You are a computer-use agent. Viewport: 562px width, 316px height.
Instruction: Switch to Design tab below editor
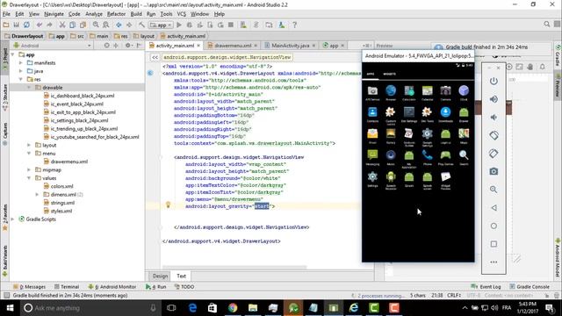coord(160,276)
